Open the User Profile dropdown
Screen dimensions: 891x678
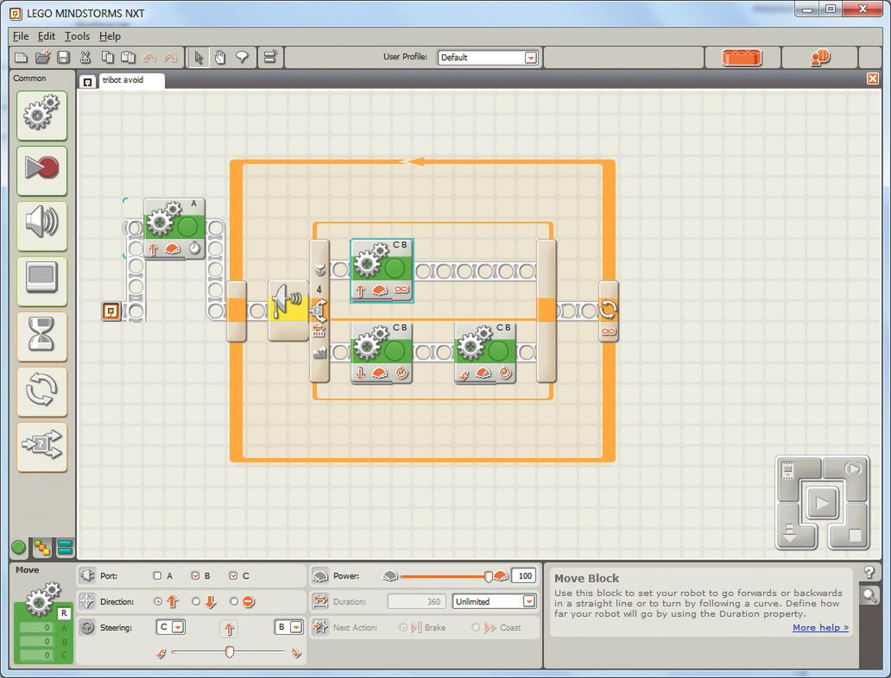(530, 58)
